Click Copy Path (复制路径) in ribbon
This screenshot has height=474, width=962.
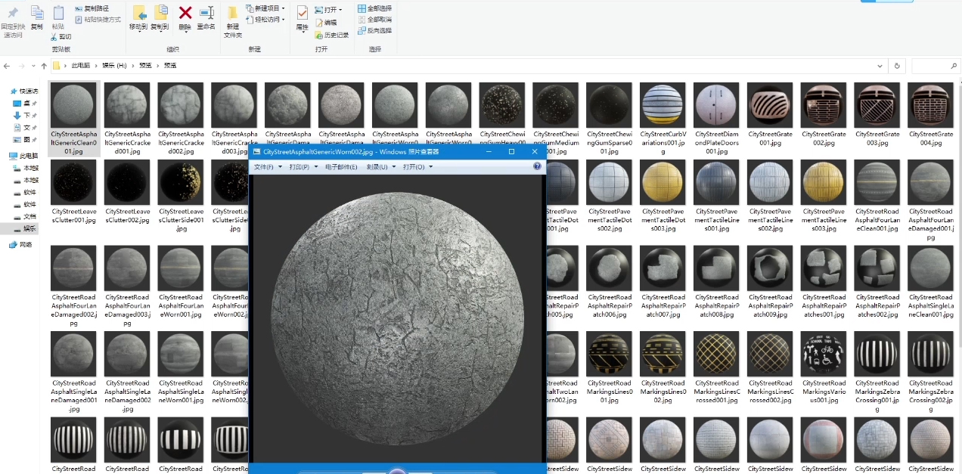click(x=90, y=8)
